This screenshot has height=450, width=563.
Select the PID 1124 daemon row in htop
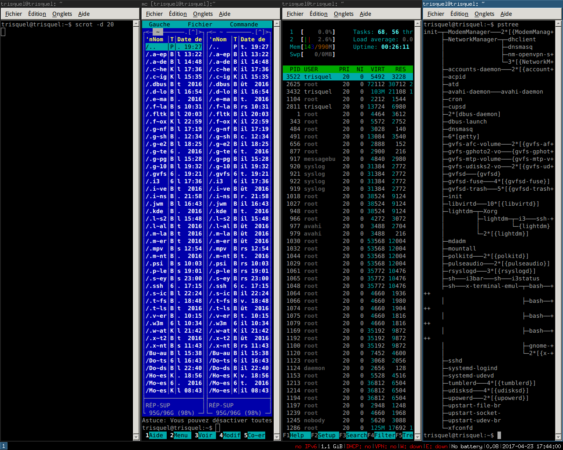point(348,368)
